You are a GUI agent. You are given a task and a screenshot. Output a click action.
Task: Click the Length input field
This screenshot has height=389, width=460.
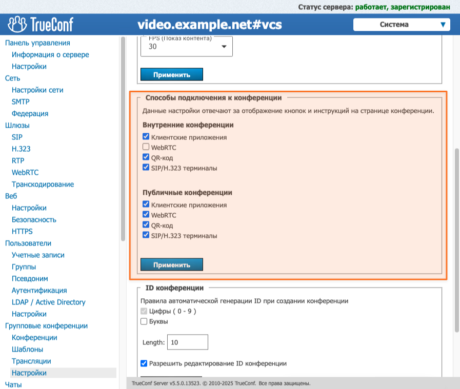coord(188,342)
